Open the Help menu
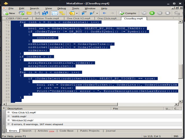 [x=104, y=8]
